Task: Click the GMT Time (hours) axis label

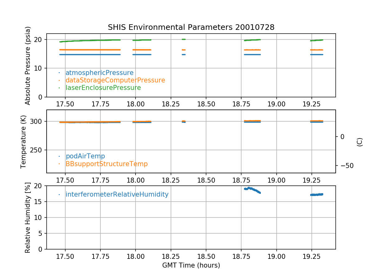Action: 191,265
